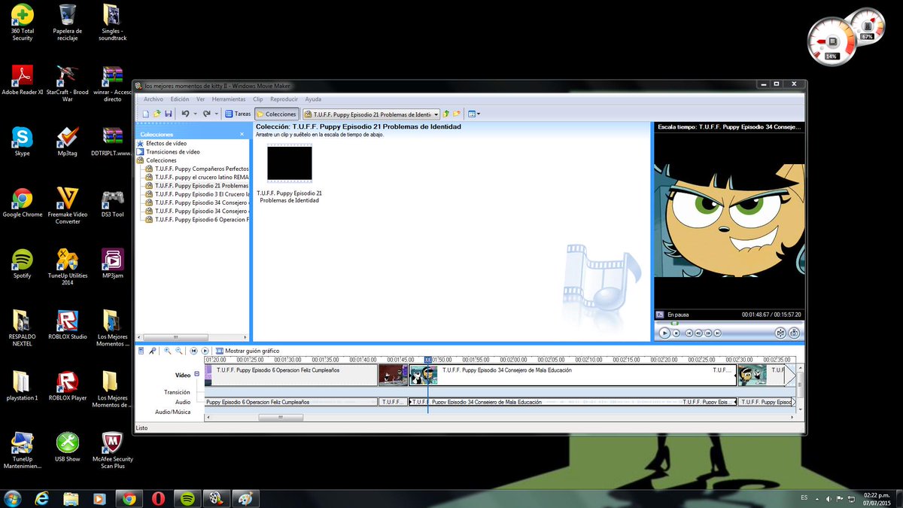903x508 pixels.
Task: Open the Reproducir menu
Action: tap(284, 99)
